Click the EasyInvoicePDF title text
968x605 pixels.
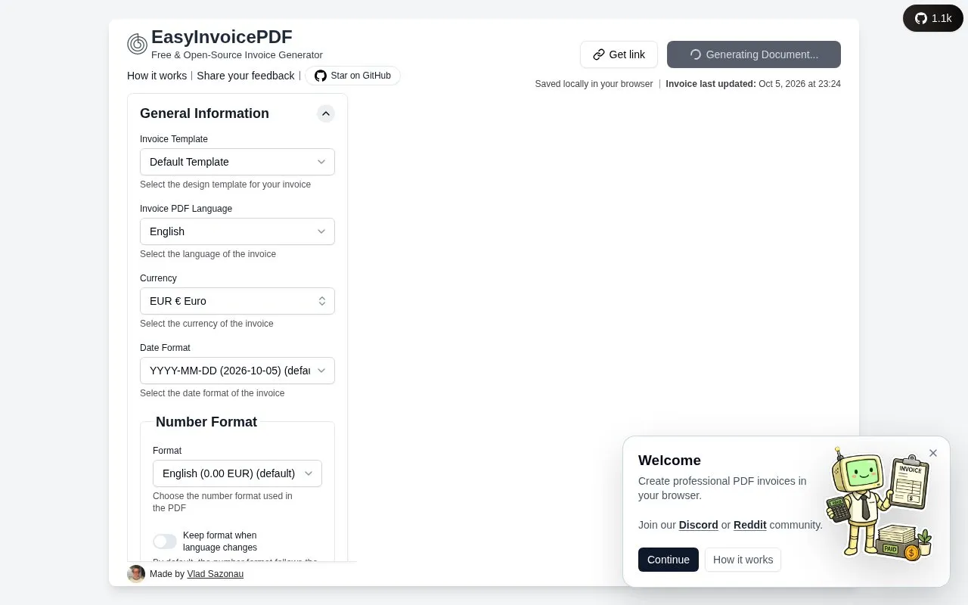pyautogui.click(x=222, y=36)
